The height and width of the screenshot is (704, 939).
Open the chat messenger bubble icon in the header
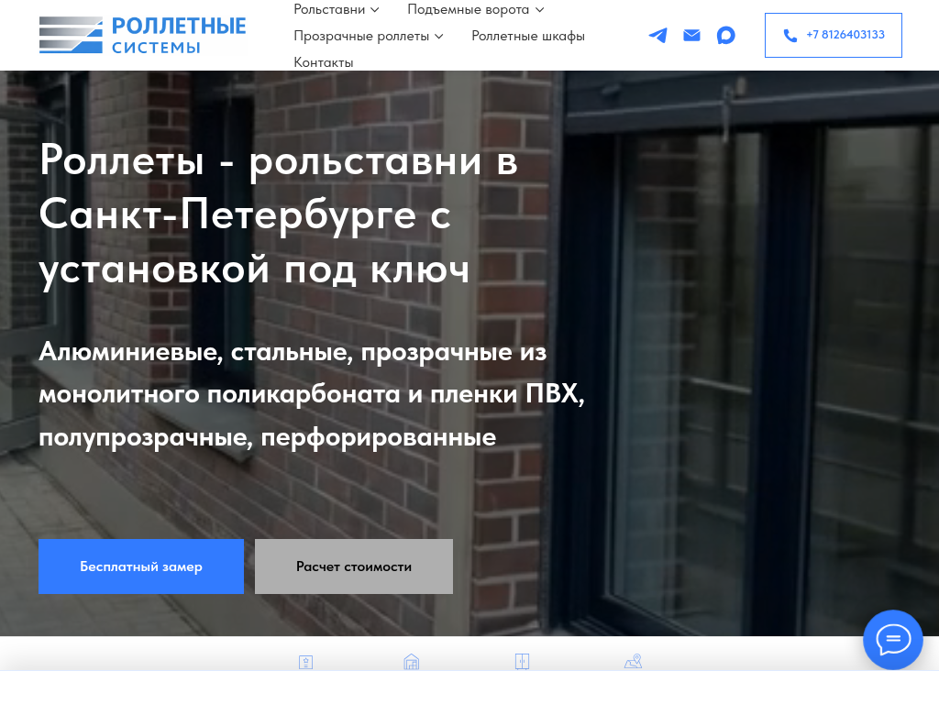pos(726,36)
